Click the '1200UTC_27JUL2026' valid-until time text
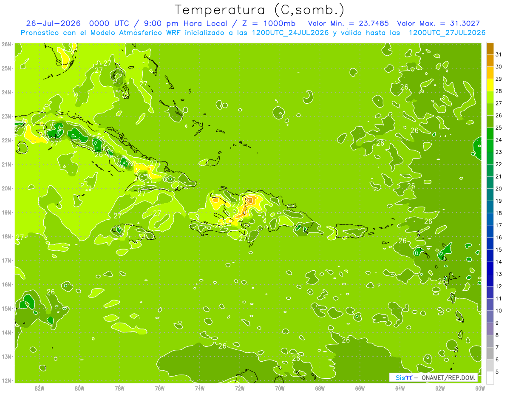Screen dimensions: 510x394 (x=447, y=33)
